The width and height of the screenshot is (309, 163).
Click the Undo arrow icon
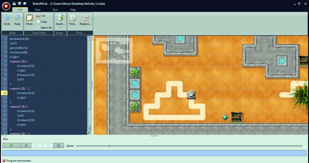tap(7, 18)
